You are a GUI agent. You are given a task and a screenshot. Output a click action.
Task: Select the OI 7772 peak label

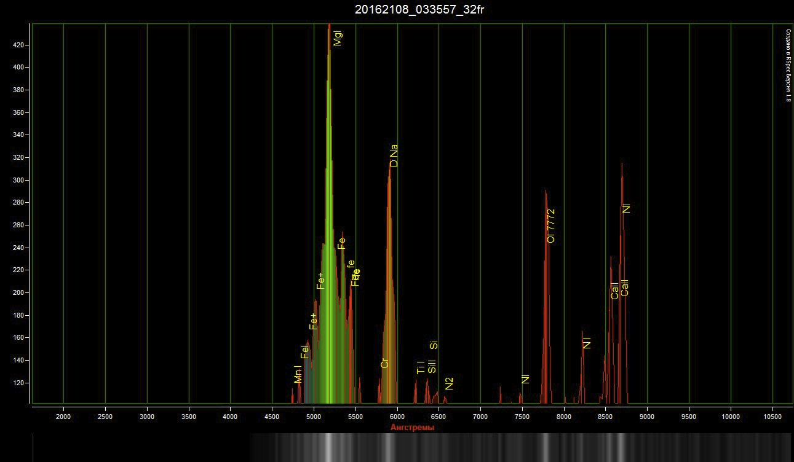[551, 225]
